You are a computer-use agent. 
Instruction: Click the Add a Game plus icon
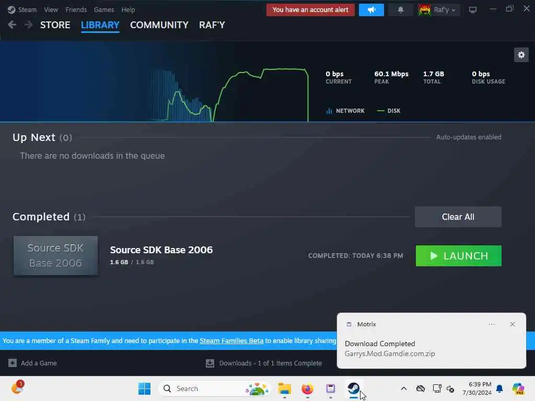click(x=13, y=363)
